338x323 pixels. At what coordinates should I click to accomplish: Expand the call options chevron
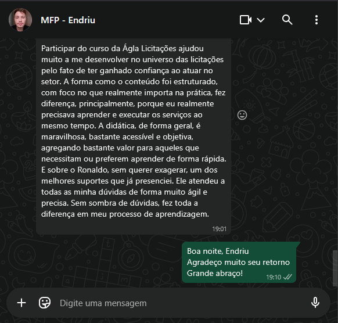pos(261,20)
